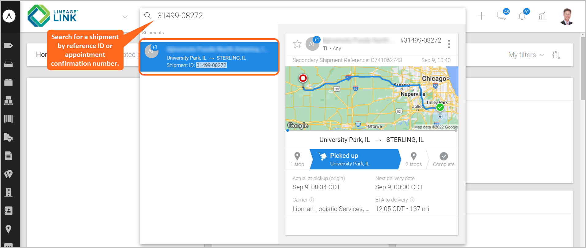Viewport: 586px width, 248px height.
Task: Open the building icon in sidebar
Action: click(8, 192)
